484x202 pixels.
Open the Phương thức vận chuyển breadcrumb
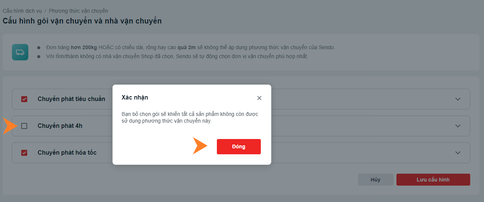tap(78, 11)
